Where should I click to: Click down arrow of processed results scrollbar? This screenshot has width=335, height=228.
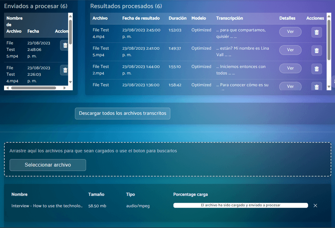pyautogui.click(x=329, y=86)
